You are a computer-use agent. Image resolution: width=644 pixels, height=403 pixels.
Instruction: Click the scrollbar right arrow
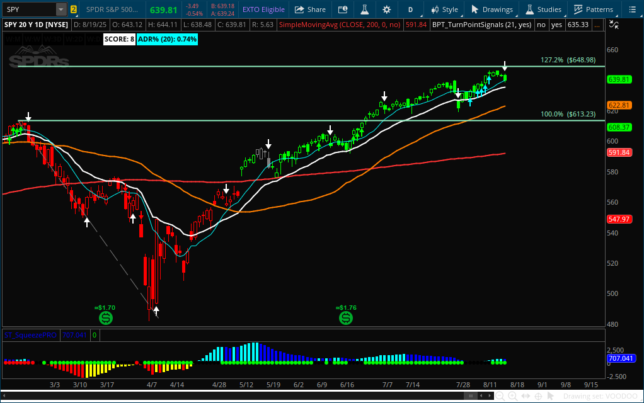[489, 395]
